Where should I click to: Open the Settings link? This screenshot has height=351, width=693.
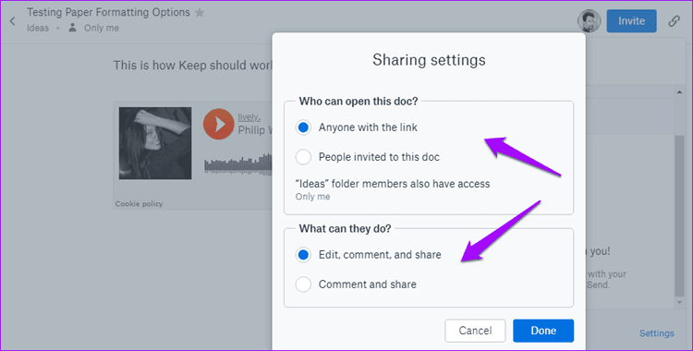pos(656,333)
